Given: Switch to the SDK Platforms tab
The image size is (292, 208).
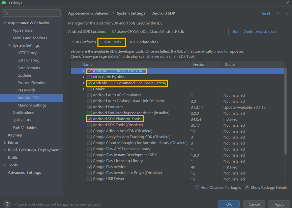Looking at the screenshot, I should click(84, 42).
